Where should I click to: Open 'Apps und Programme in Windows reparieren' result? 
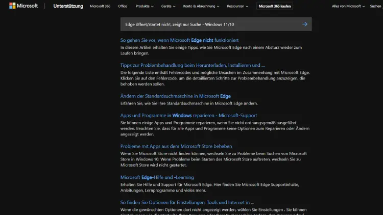pos(188,116)
